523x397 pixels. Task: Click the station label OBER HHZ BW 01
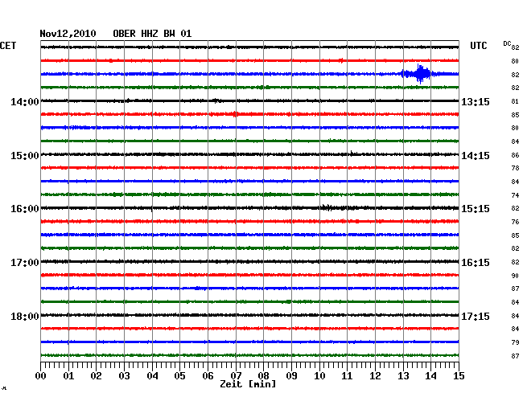click(x=152, y=34)
